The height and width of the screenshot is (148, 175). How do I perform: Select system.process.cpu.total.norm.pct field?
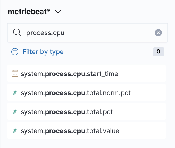click(87, 93)
